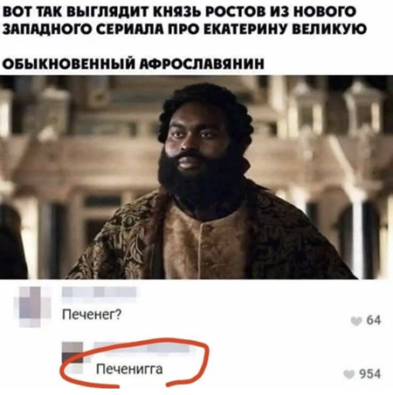This screenshot has width=393, height=395.
Task: Click the second headline line "ЗАПАДНОГО СЕРИАЛА"
Action: (184, 30)
